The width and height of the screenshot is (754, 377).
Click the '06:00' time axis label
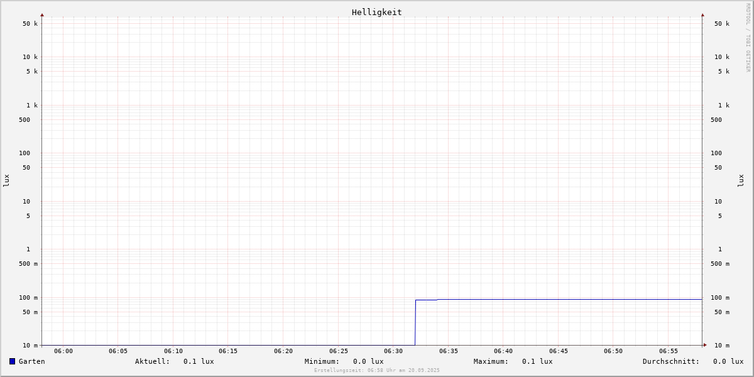tap(63, 351)
